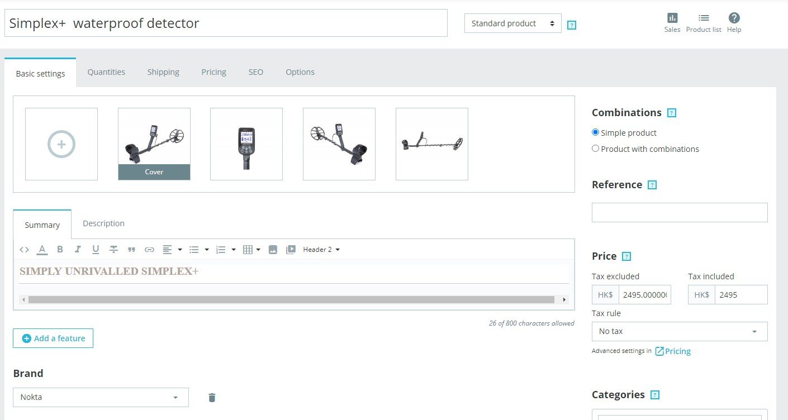Switch to SEO tab
This screenshot has width=788, height=420.
pos(256,72)
